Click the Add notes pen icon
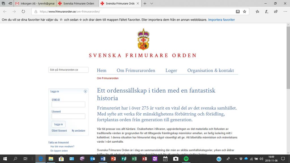This screenshot has width=290, height=163. [x=266, y=11]
